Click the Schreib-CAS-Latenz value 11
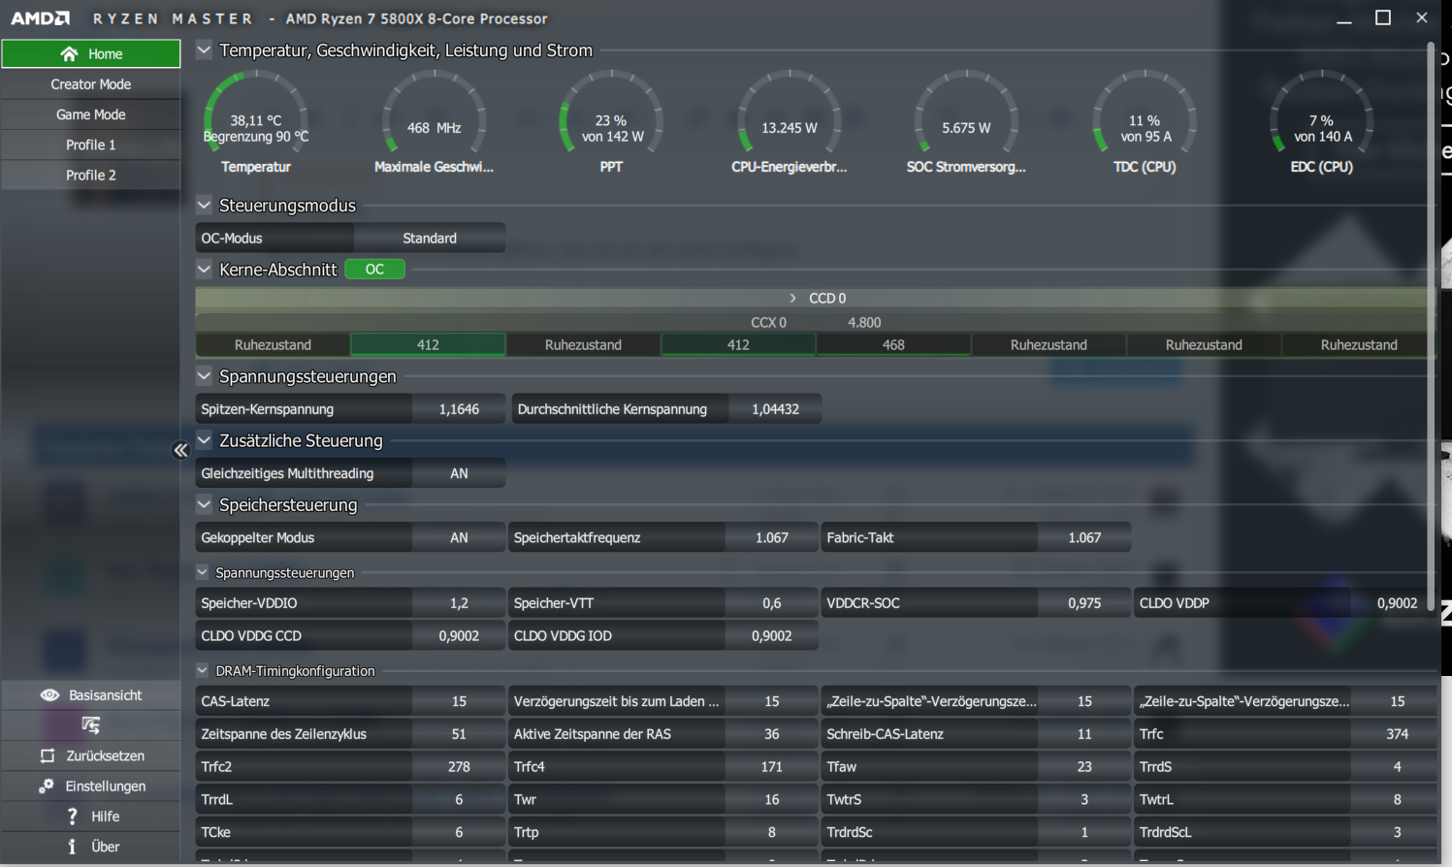The height and width of the screenshot is (867, 1452). pos(1084,734)
